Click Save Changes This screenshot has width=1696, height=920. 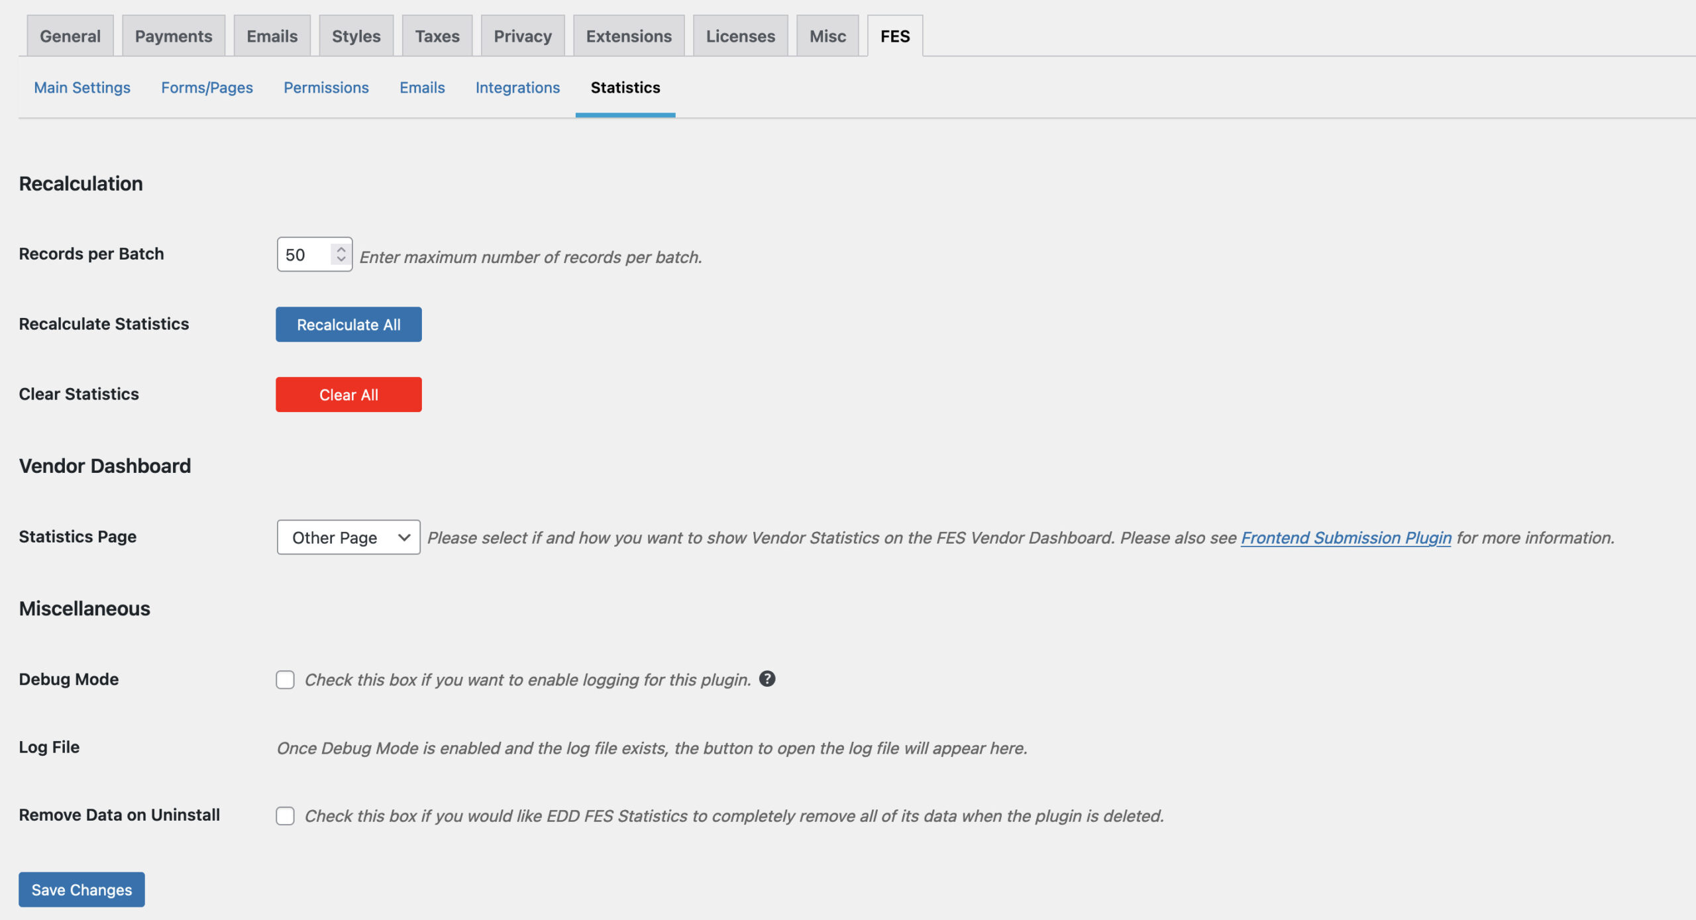(81, 889)
